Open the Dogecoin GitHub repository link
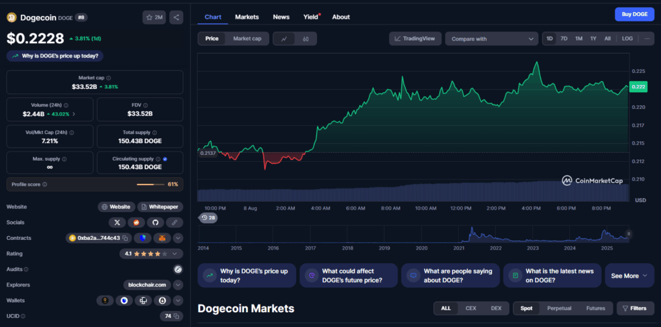This screenshot has height=327, width=661. (155, 222)
